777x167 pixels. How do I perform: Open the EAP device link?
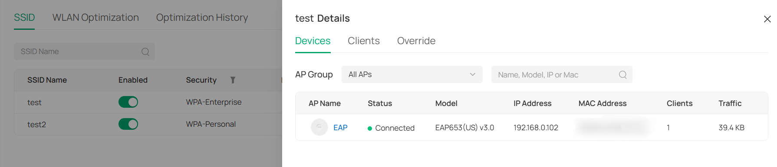click(340, 128)
